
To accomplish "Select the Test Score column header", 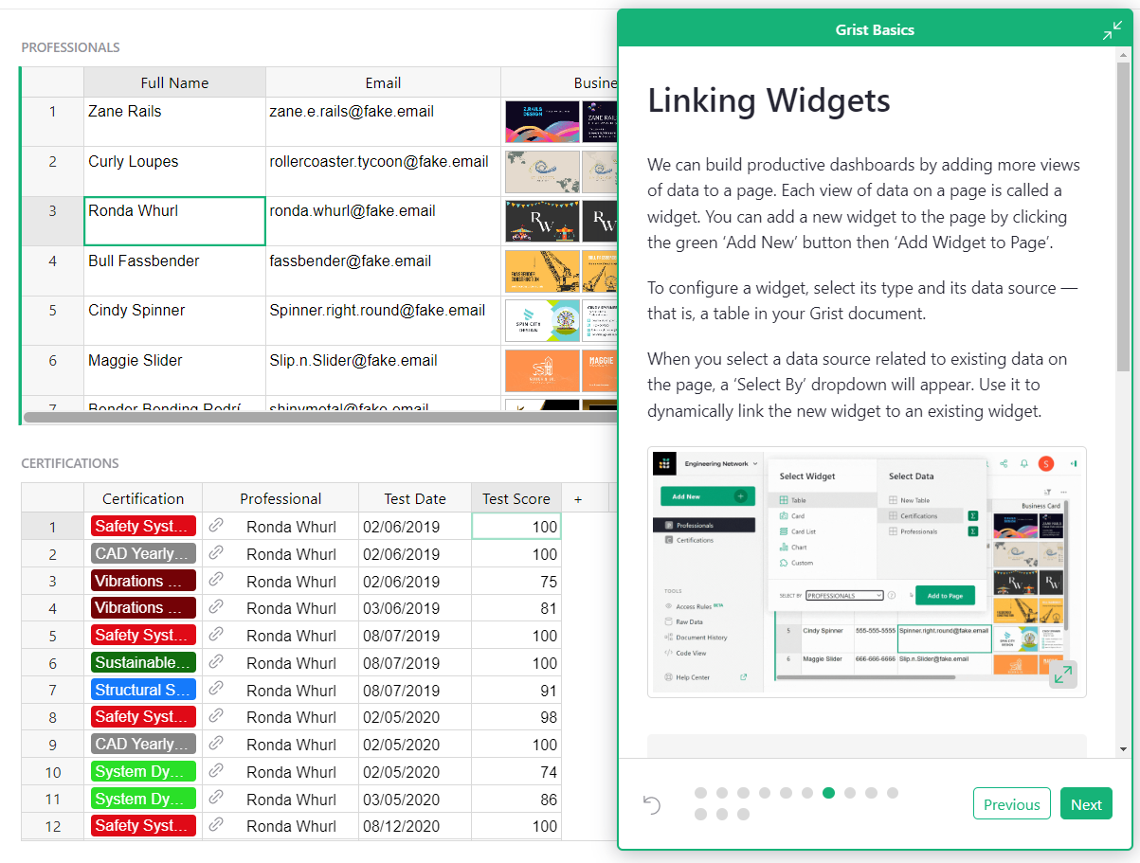I will (x=516, y=498).
